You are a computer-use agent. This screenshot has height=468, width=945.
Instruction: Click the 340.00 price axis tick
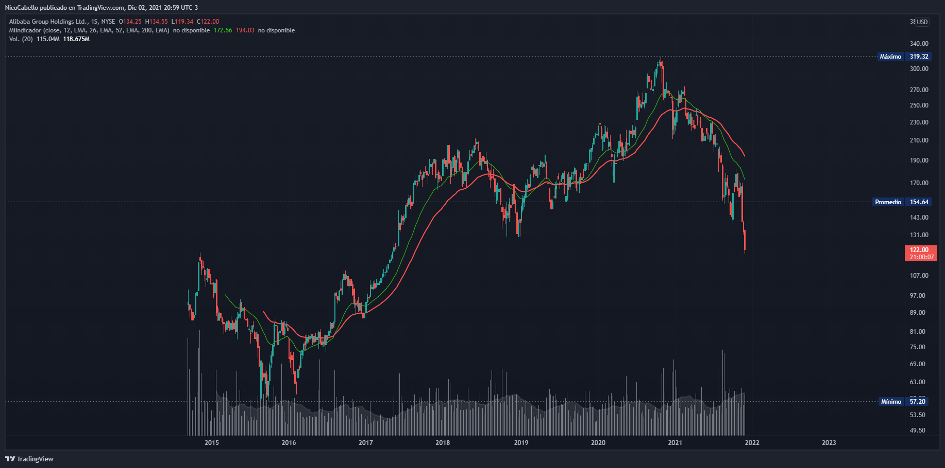coord(919,44)
